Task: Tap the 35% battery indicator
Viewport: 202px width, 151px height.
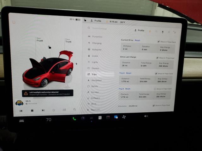Action: click(x=75, y=20)
